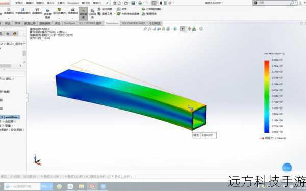
Task: Expand the External Loads Advisor dropdown arrow
Action: click(x=23, y=19)
